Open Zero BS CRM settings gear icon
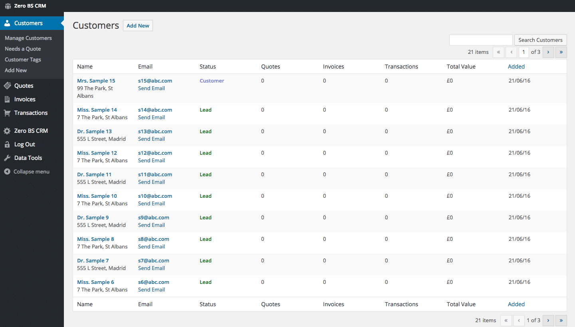575x327 pixels. 7,130
